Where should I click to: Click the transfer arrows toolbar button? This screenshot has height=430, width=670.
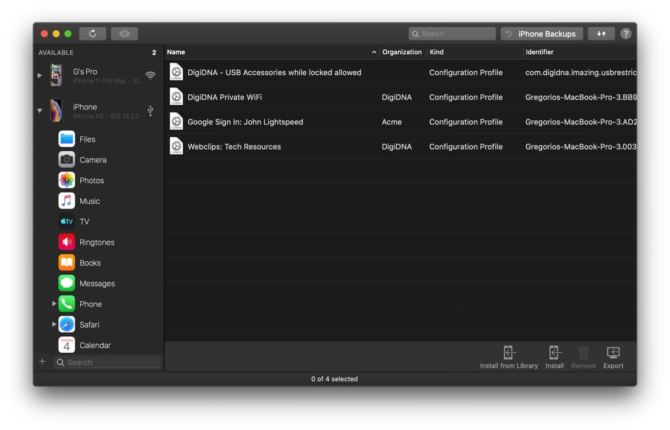click(601, 34)
